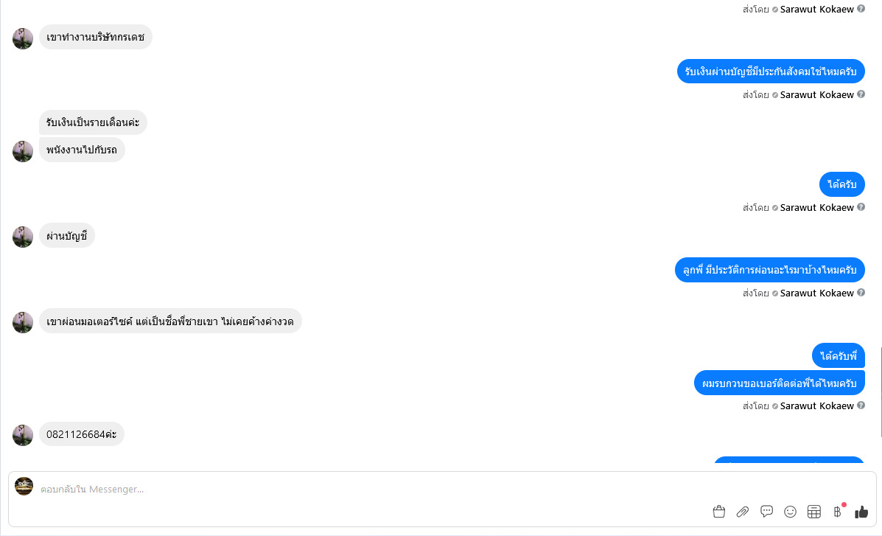
Task: Click the Baht payment request icon
Action: point(838,512)
